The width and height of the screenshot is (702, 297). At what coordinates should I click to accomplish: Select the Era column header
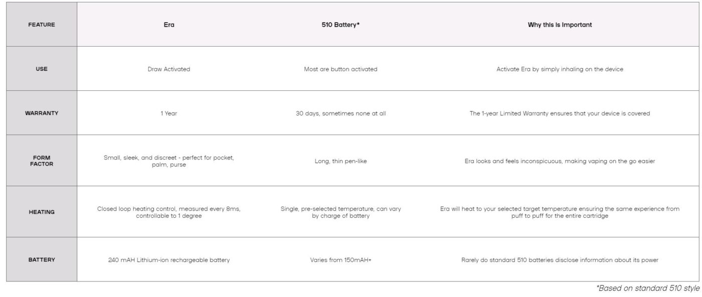(x=169, y=25)
